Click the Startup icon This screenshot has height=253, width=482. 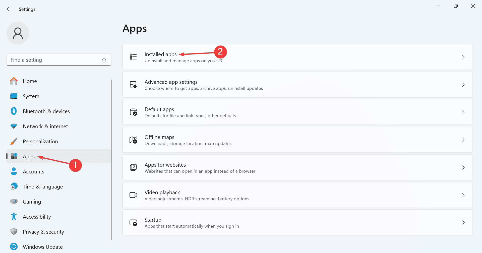tap(133, 223)
